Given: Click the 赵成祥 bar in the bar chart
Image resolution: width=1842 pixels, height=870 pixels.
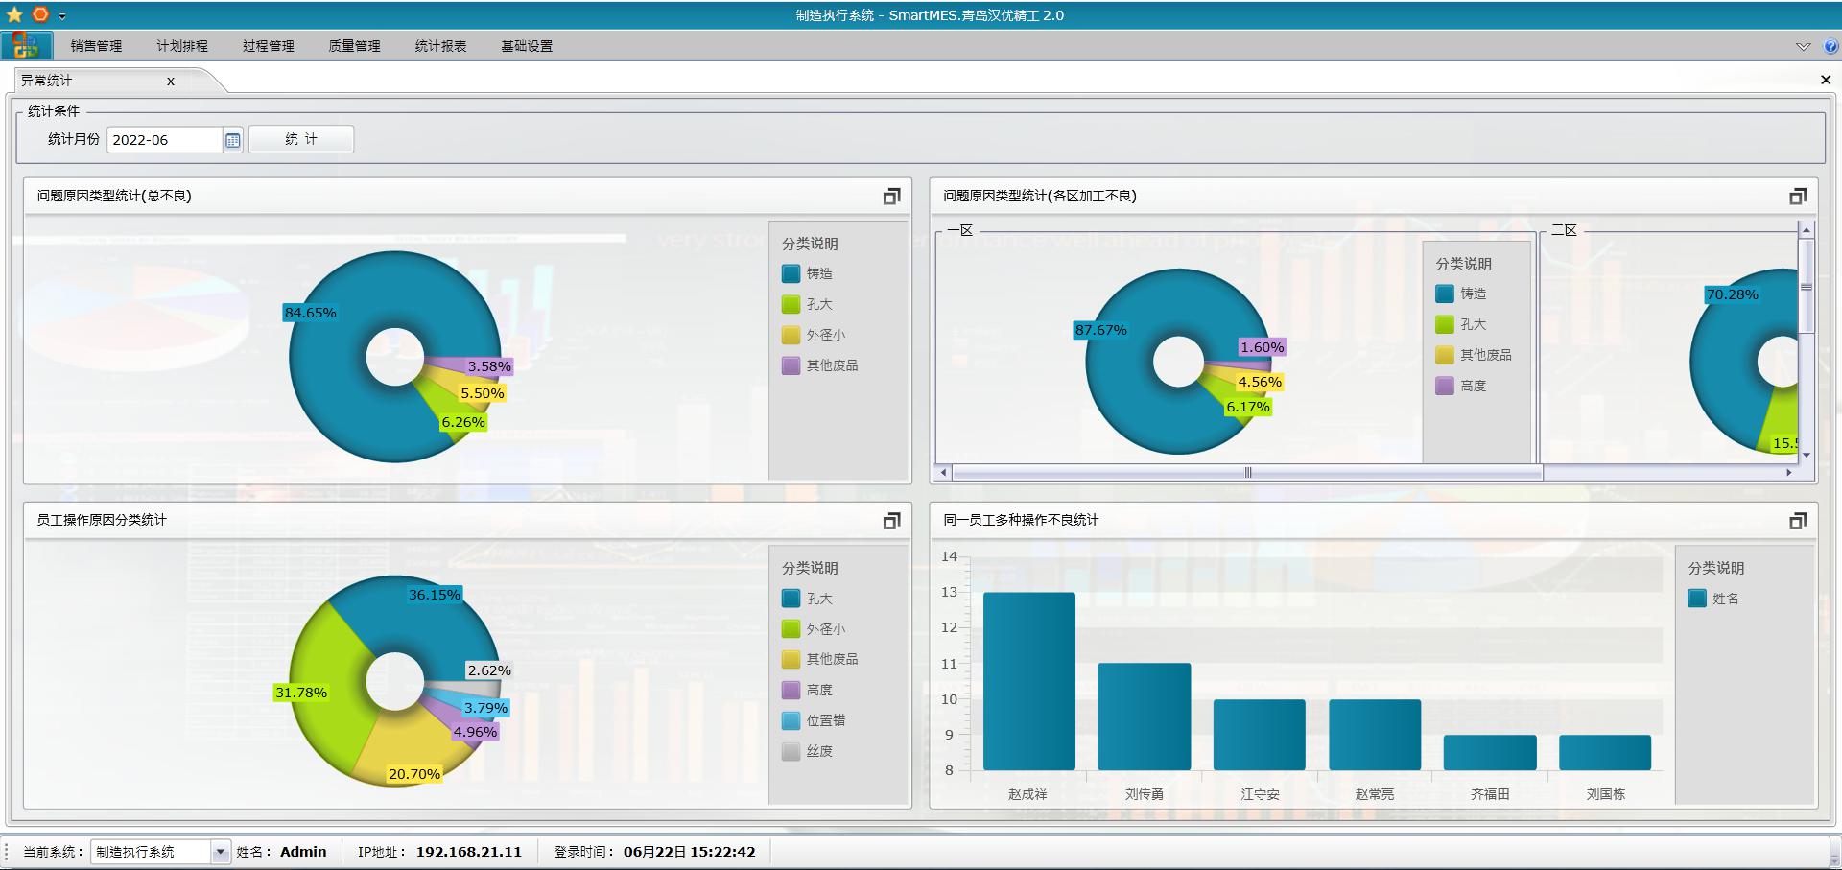Looking at the screenshot, I should tap(1028, 681).
